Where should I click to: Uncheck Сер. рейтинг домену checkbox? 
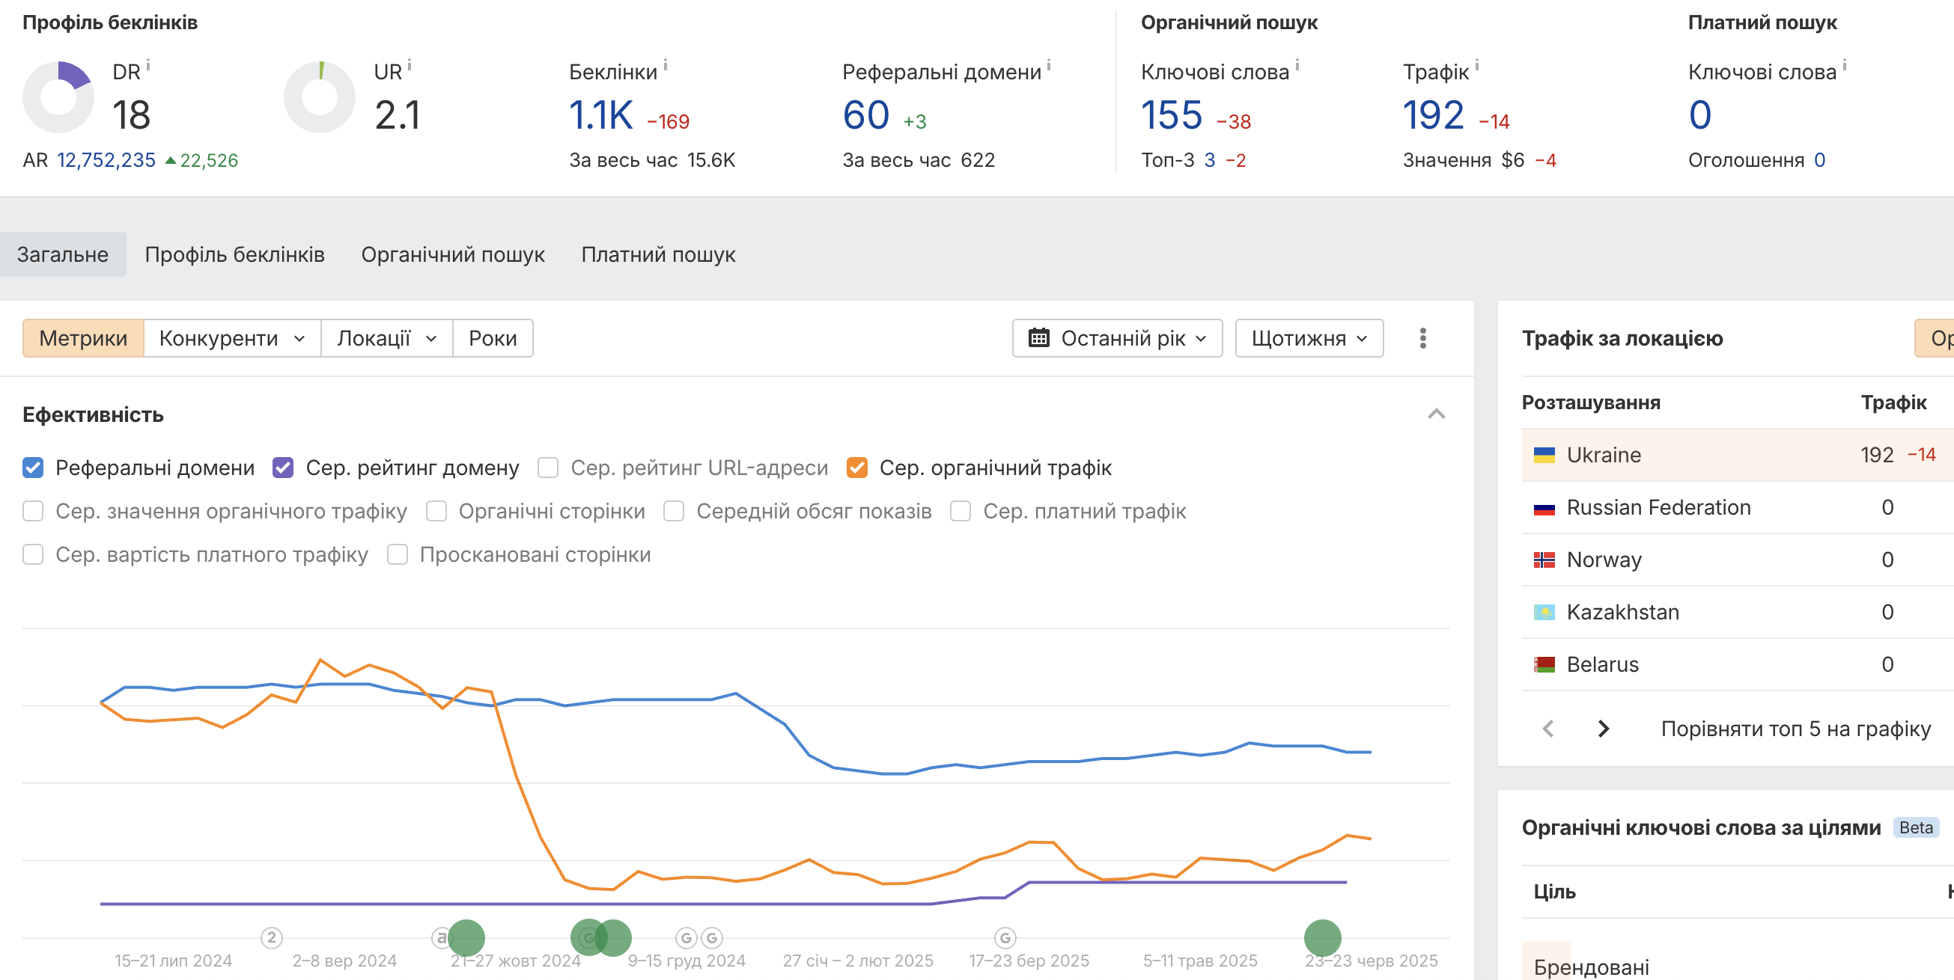(x=283, y=468)
